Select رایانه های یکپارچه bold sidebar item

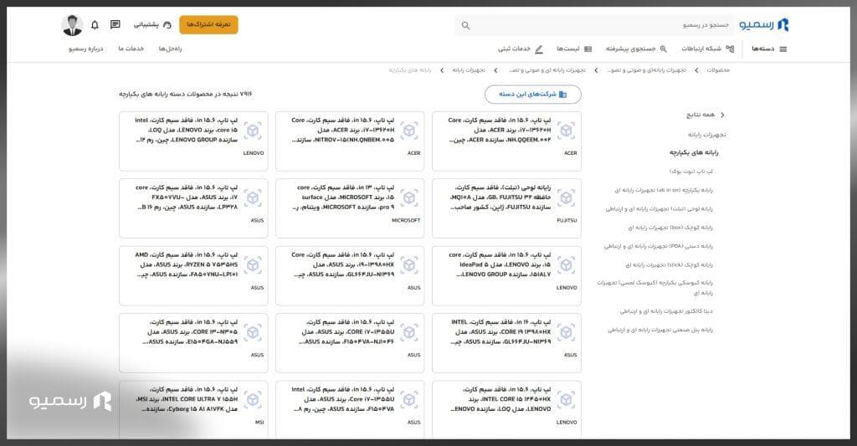(694, 152)
